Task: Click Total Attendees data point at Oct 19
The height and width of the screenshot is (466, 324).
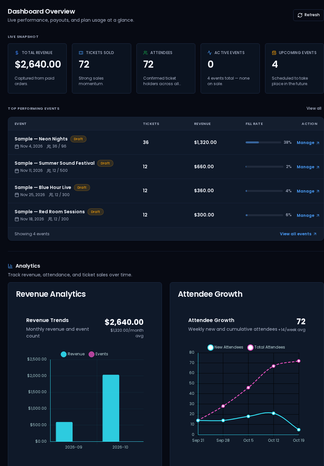Action: tap(299, 361)
